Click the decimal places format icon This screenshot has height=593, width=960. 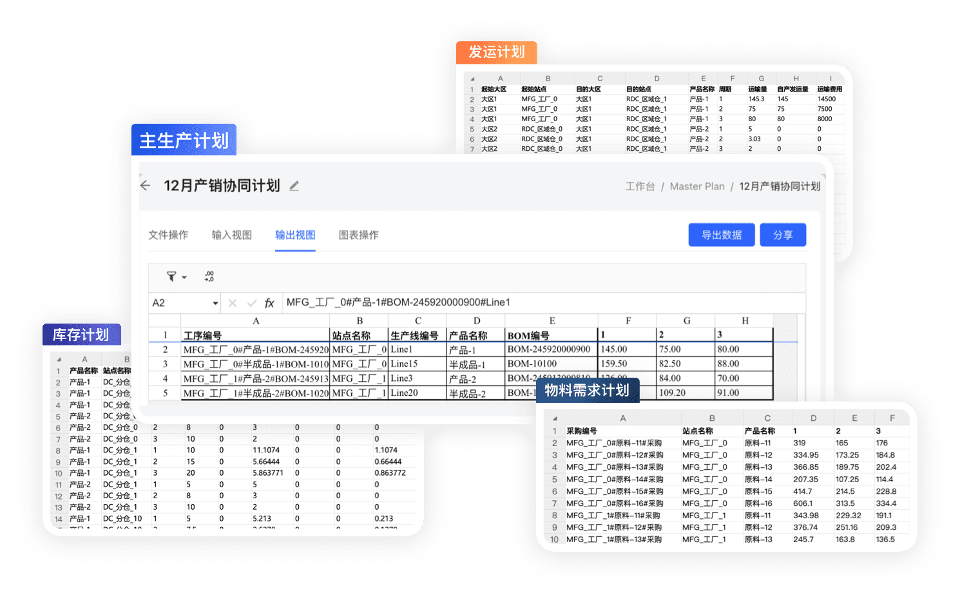point(209,277)
